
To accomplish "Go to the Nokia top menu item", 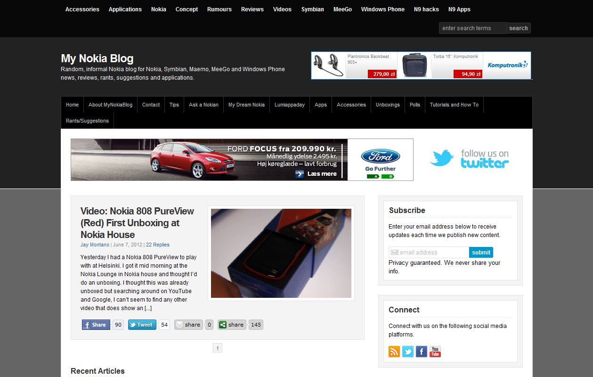I will [x=159, y=9].
